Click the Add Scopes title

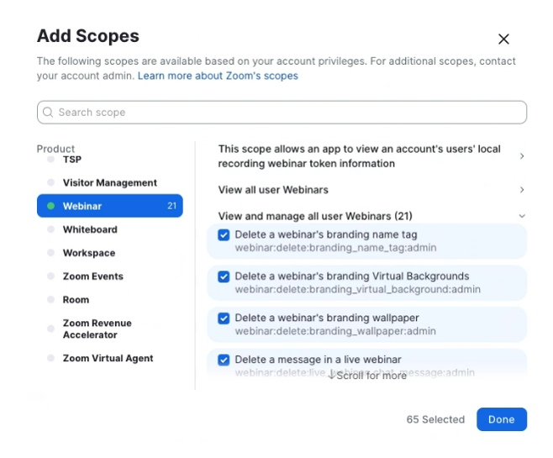[x=88, y=36]
